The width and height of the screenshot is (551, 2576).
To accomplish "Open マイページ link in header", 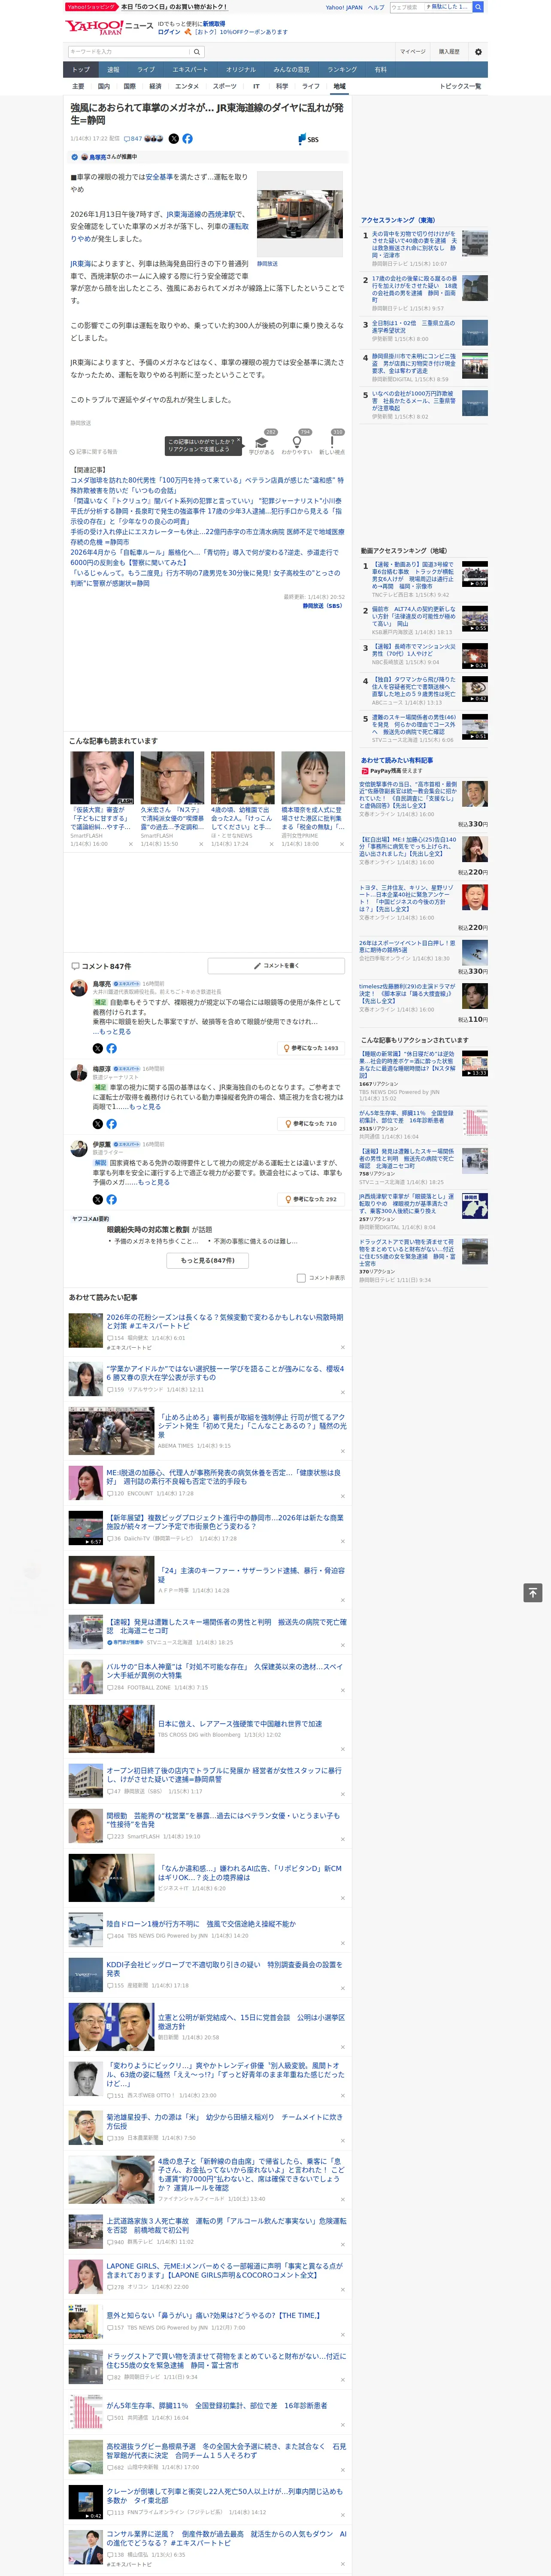I will coord(413,51).
